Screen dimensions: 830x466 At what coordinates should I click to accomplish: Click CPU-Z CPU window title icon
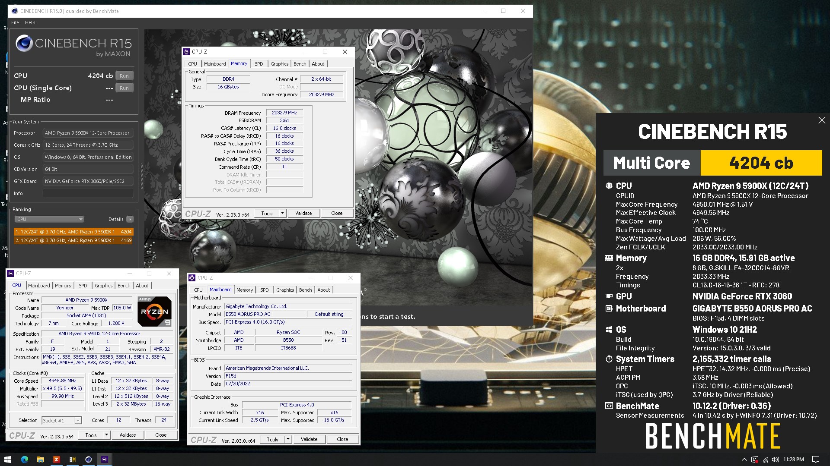tap(11, 274)
